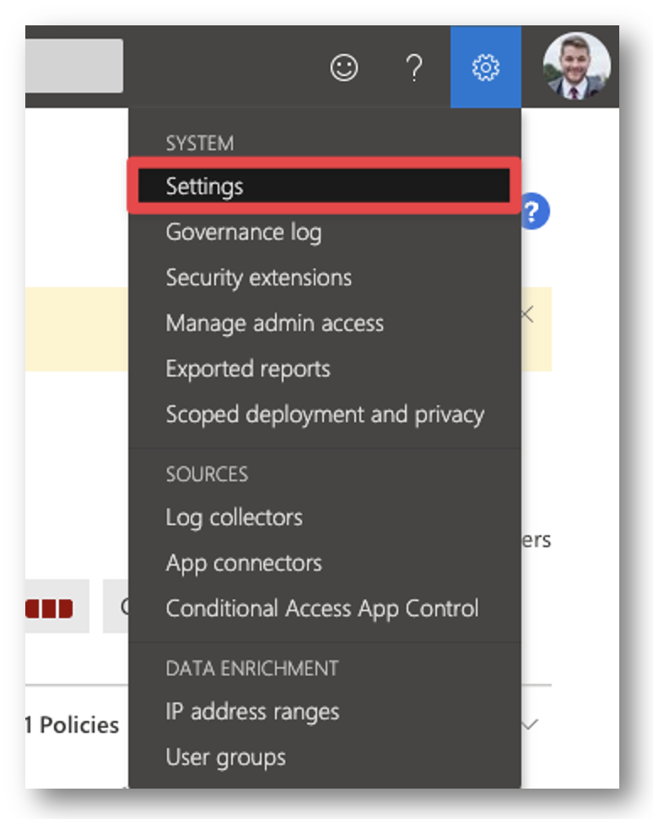
Task: Click the blue circular help bubble
Action: pos(534,212)
